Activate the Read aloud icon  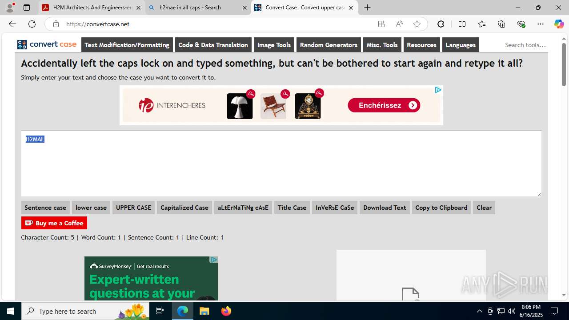399,24
